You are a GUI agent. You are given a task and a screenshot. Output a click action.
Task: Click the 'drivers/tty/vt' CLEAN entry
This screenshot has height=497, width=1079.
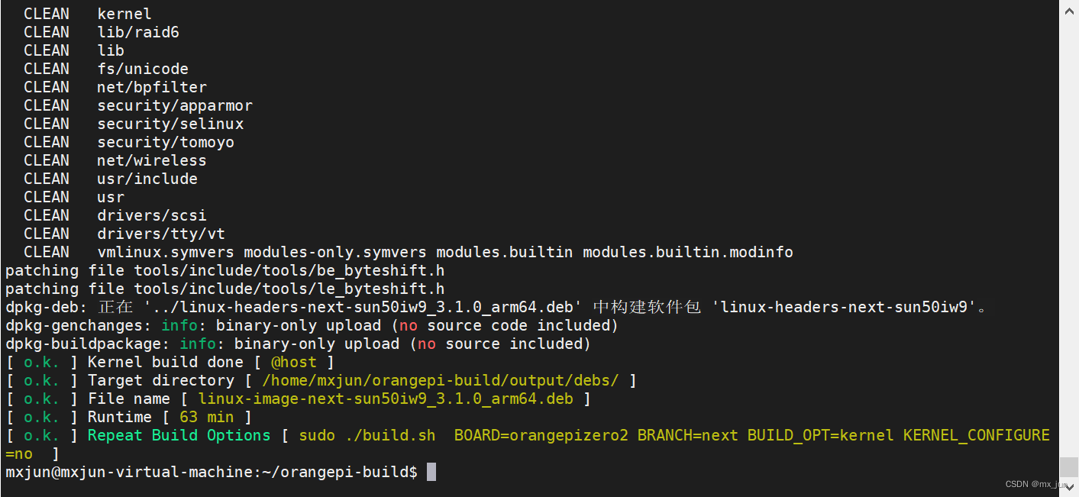click(161, 234)
